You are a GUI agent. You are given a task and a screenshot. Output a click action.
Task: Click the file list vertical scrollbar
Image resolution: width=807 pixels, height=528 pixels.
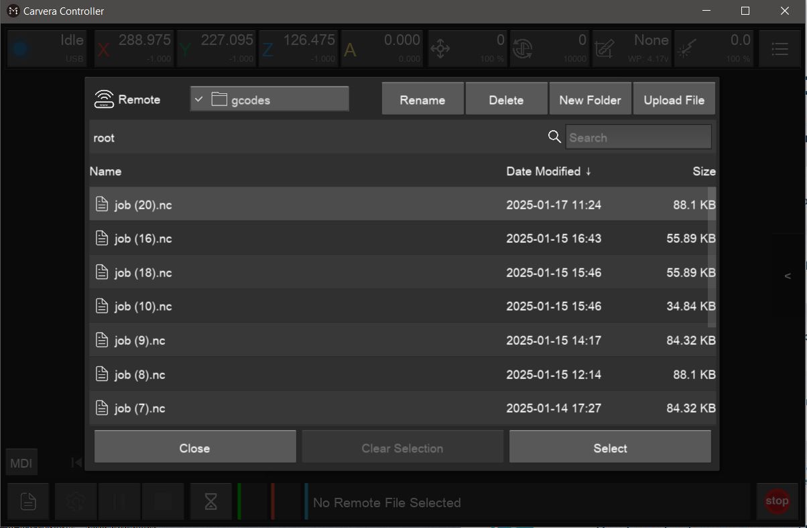713,258
